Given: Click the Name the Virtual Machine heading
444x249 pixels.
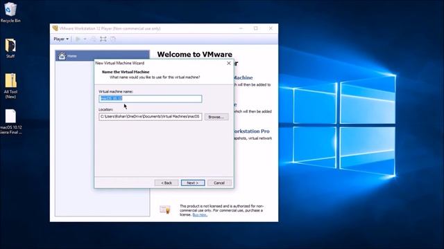Looking at the screenshot, I should [126, 72].
